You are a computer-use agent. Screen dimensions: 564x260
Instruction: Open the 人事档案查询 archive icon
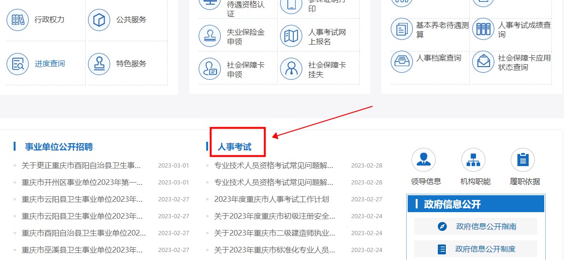[x=402, y=62]
